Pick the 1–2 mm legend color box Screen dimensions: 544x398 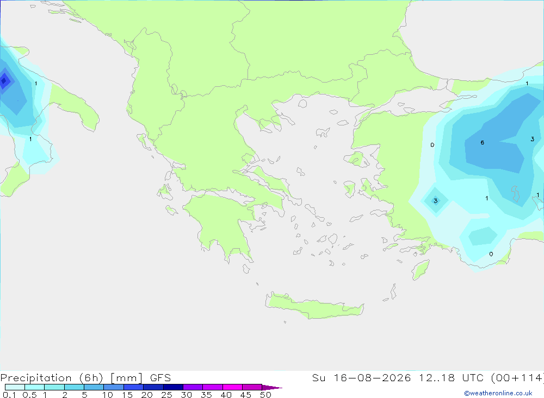pos(54,387)
